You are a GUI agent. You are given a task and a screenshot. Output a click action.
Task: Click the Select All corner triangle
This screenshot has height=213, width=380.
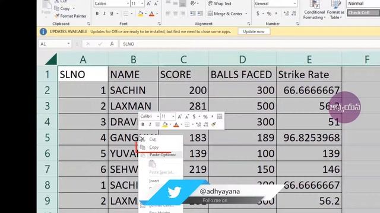pyautogui.click(x=51, y=59)
